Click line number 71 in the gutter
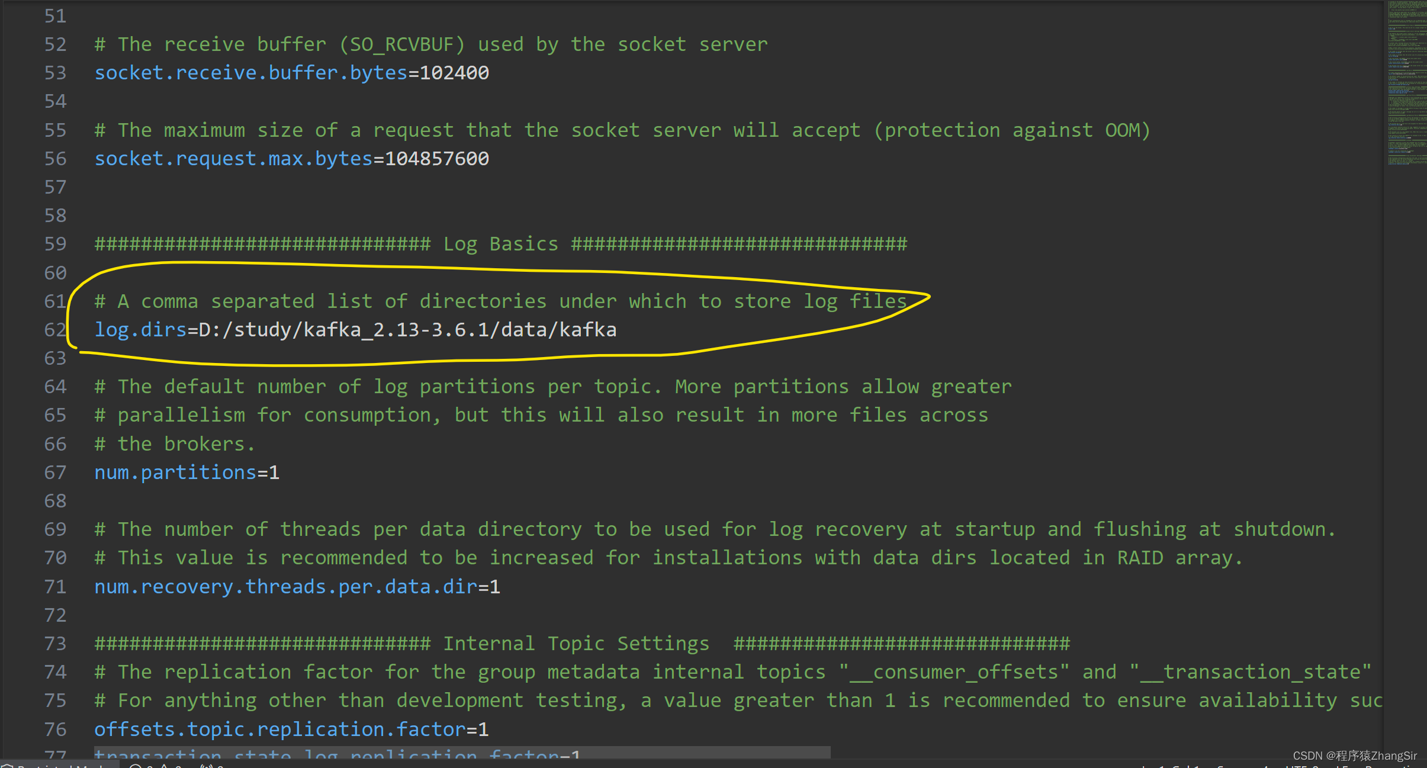 pyautogui.click(x=55, y=587)
